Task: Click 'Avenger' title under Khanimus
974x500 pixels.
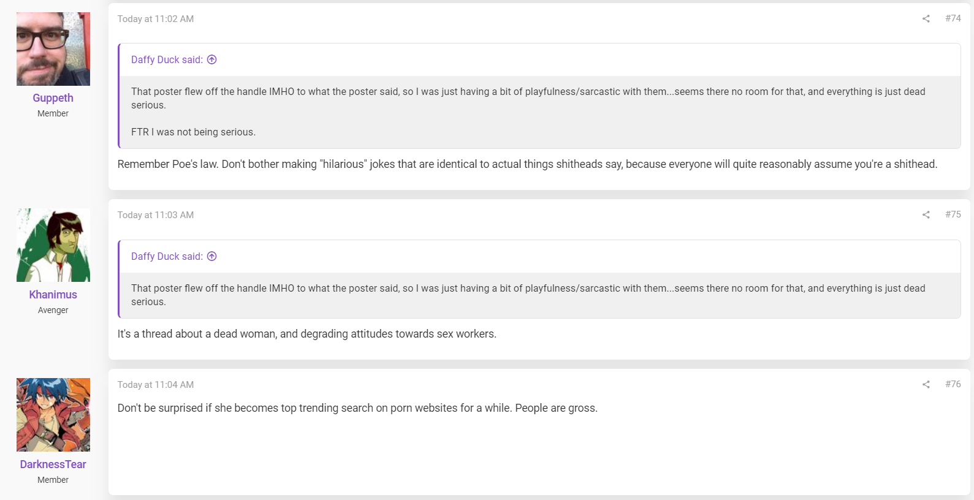Action: pyautogui.click(x=53, y=310)
